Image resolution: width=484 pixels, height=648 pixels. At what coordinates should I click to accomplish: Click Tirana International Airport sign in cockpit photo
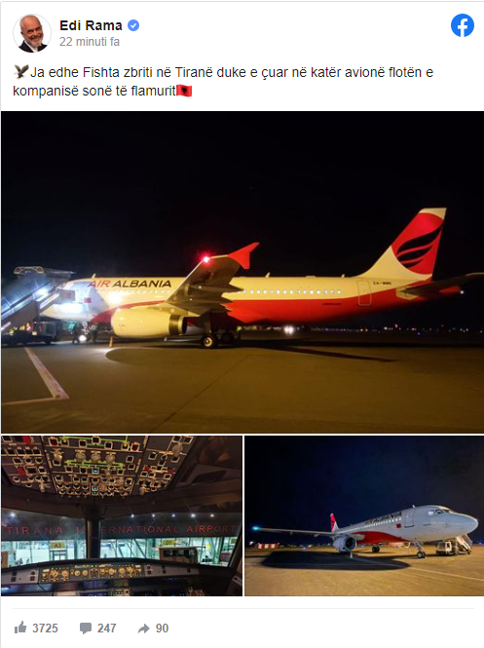(x=122, y=529)
